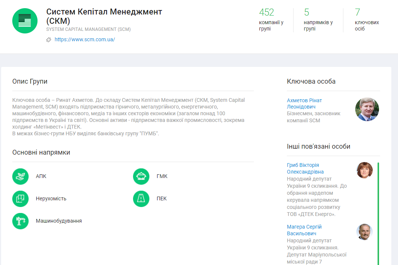Click the 452 компанії у групі stat
Image resolution: width=398 pixels, height=265 pixels.
[x=271, y=20]
